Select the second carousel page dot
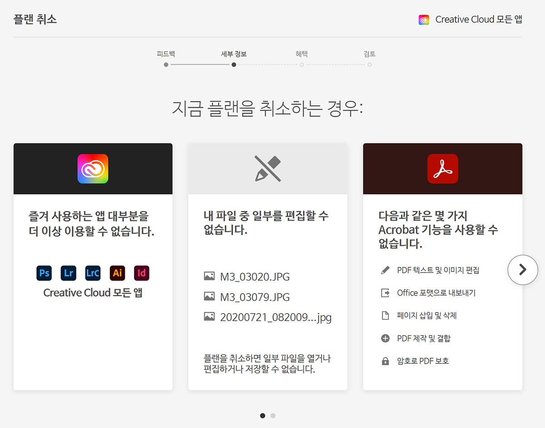 (273, 415)
